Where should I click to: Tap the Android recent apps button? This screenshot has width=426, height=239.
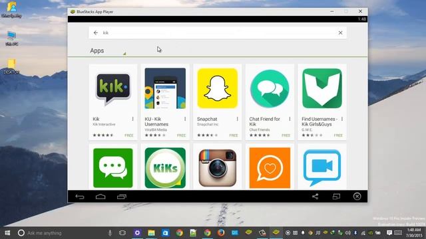pos(122,197)
